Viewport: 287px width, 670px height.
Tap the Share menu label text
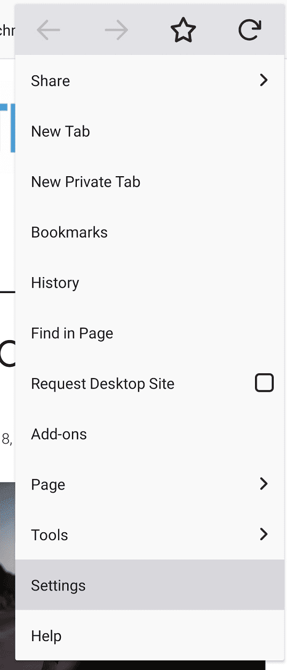pyautogui.click(x=51, y=81)
